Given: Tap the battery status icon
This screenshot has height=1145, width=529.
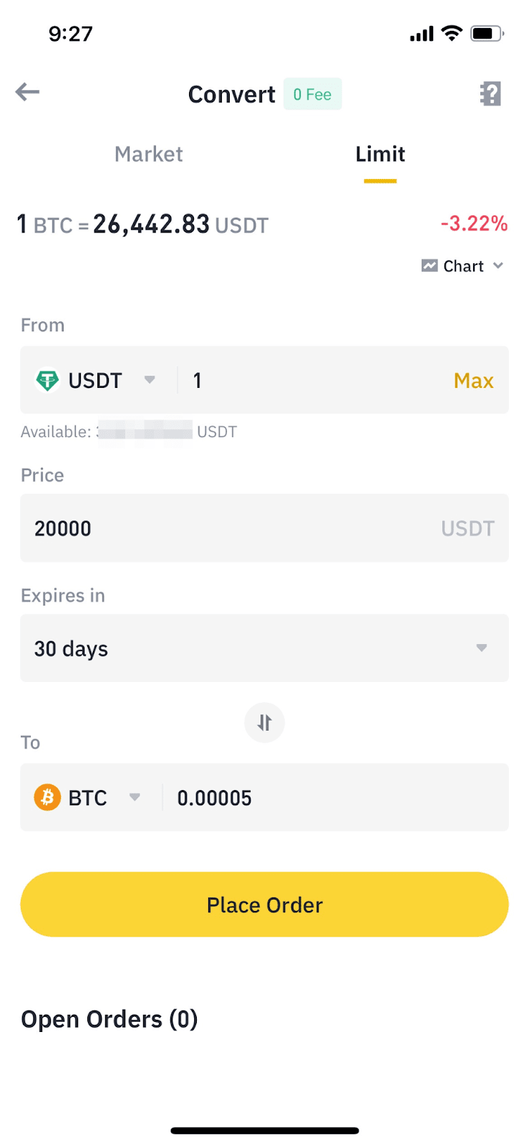Looking at the screenshot, I should click(487, 34).
